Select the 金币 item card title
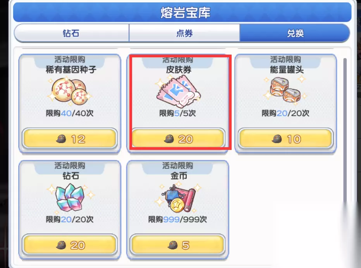Viewport: 361px width, 268px height. 179,176
